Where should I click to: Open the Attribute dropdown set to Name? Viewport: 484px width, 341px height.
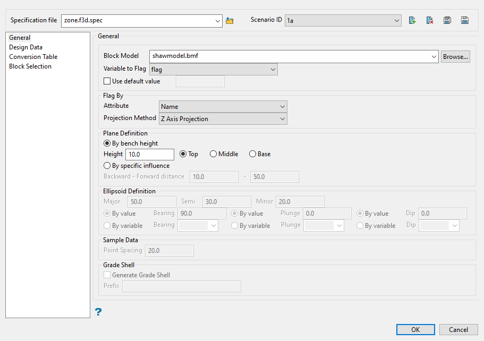click(x=223, y=107)
